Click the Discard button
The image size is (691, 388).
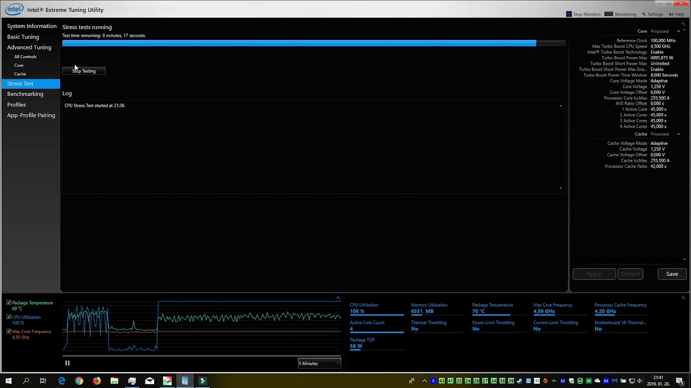pos(630,274)
